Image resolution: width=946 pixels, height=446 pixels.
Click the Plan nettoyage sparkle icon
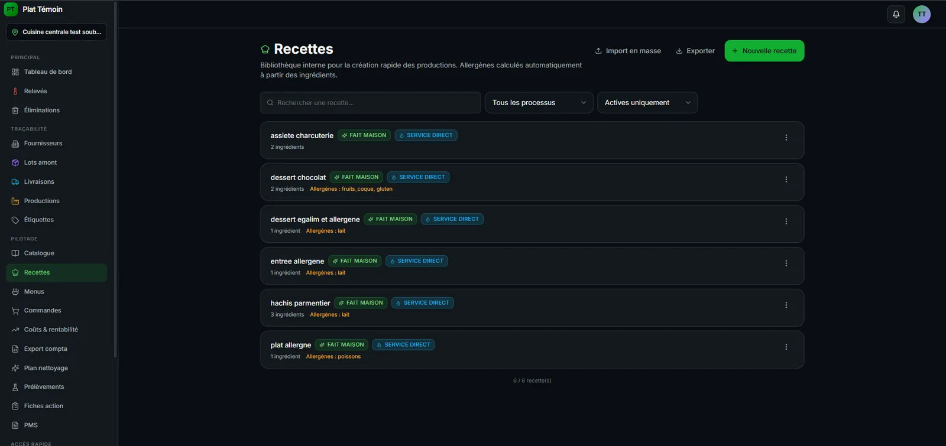(x=15, y=368)
